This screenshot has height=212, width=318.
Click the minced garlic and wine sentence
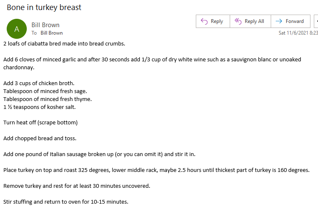click(152, 63)
